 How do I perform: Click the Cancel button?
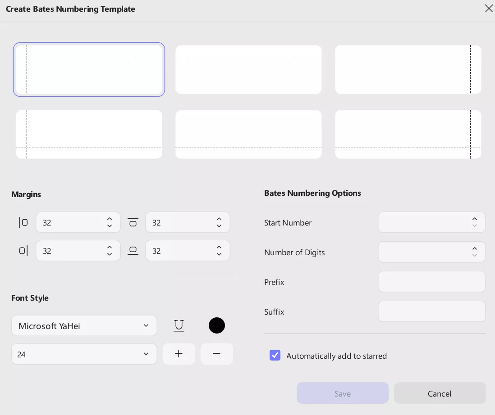click(440, 393)
